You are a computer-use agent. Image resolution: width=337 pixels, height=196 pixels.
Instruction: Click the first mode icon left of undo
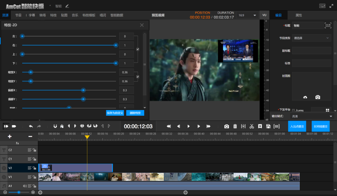6,126
